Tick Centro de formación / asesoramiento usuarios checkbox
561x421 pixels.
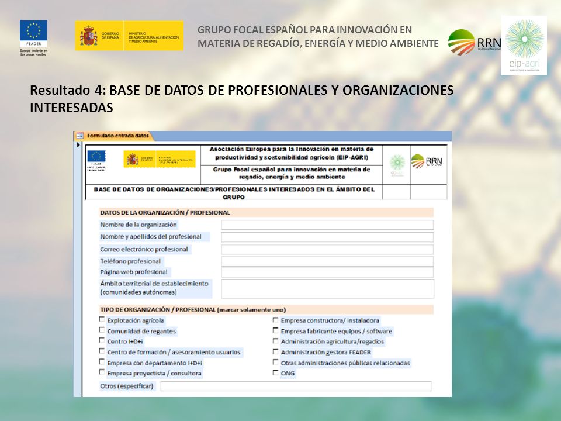pos(102,351)
